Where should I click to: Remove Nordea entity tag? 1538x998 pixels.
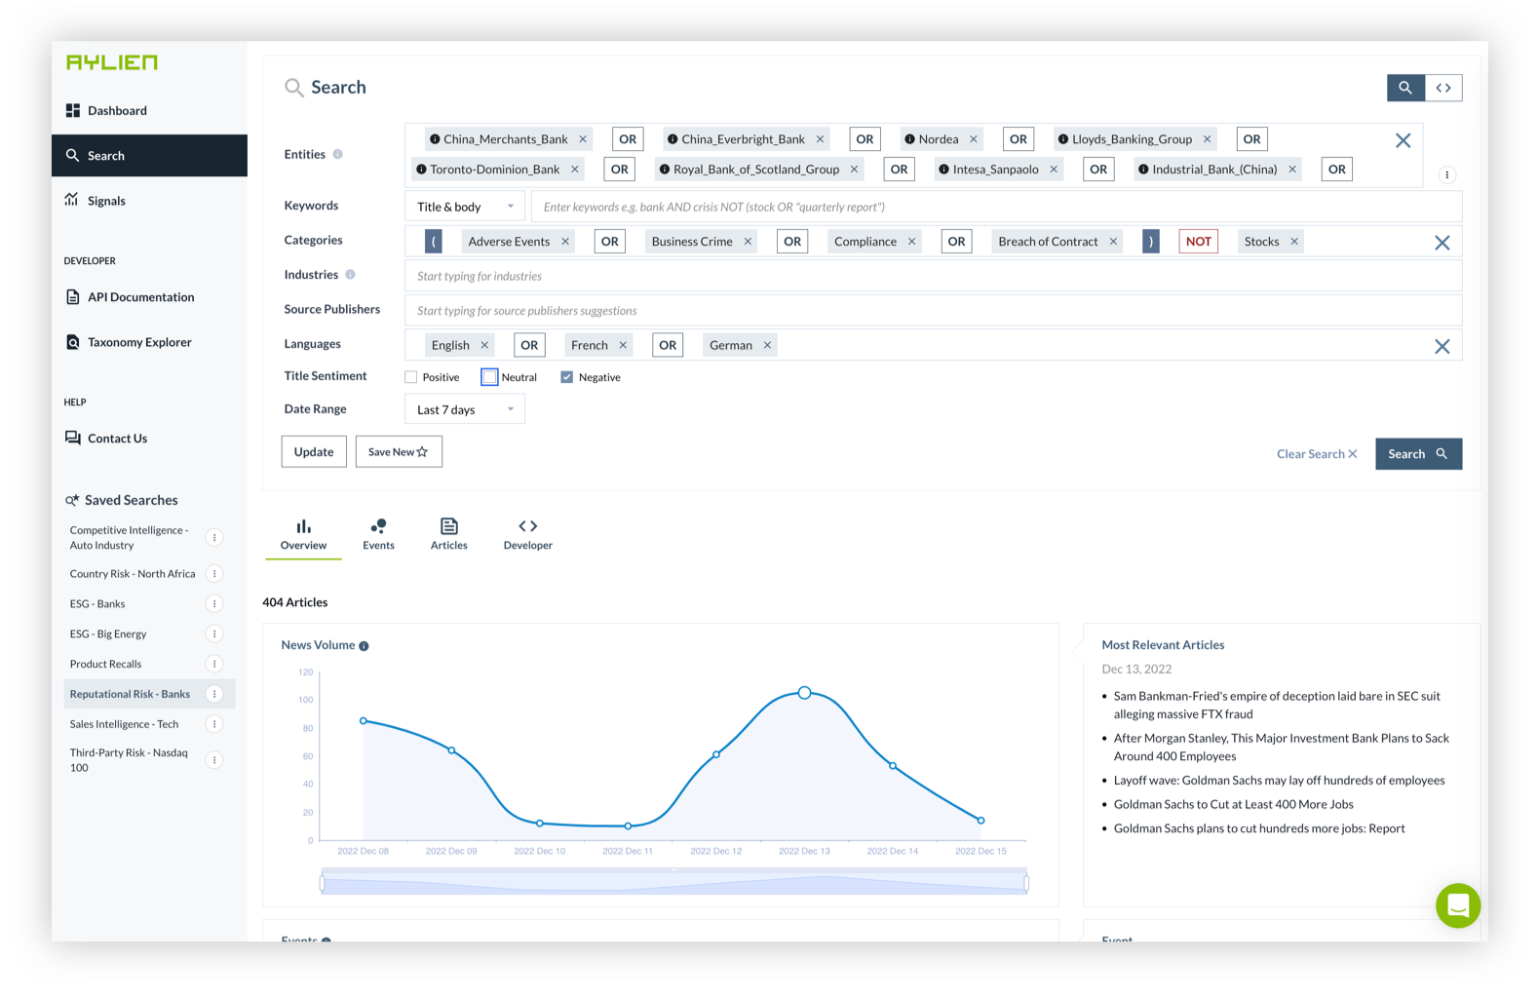tap(974, 139)
